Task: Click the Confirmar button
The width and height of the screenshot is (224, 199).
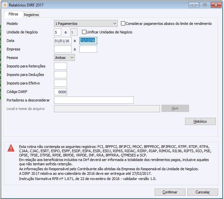Action: 170,192
